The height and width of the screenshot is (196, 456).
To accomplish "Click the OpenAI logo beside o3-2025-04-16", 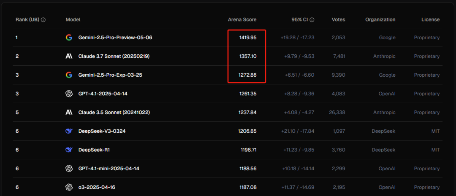I will (69, 187).
